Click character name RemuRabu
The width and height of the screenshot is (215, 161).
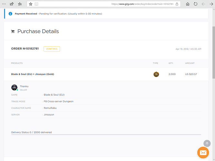50,108
